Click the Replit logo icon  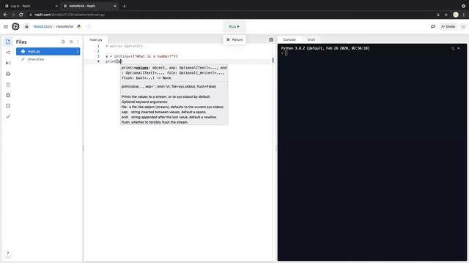(15, 26)
